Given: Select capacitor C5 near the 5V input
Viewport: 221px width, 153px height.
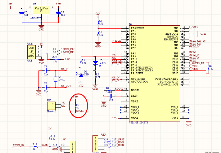Looking at the screenshot, I should [x=21, y=13].
